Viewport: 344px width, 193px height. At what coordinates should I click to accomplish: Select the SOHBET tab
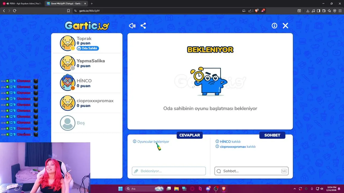pyautogui.click(x=272, y=135)
